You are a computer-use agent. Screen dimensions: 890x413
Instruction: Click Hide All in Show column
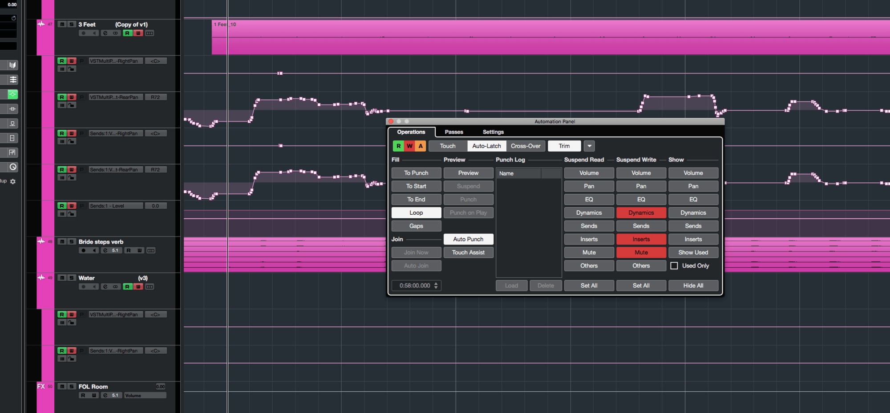(x=693, y=285)
